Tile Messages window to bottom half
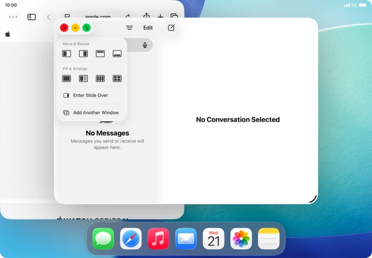 117,54
